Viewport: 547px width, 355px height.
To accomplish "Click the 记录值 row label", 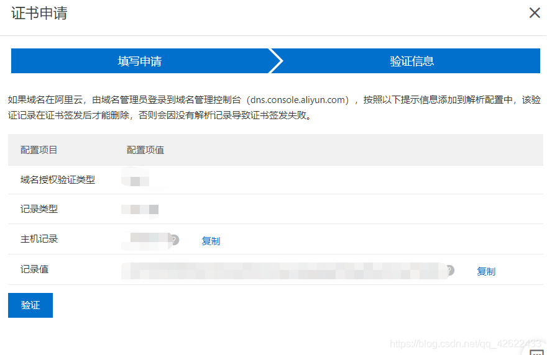I will pos(35,269).
